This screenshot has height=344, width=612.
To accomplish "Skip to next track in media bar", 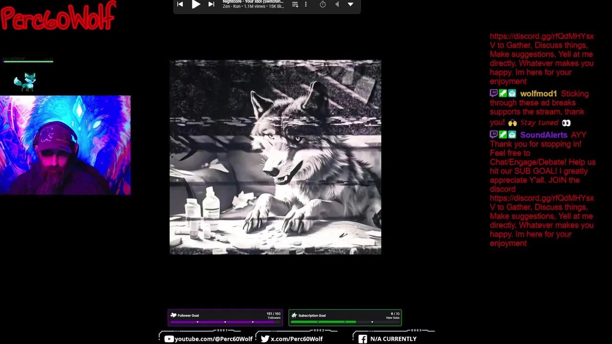I will tap(211, 4).
